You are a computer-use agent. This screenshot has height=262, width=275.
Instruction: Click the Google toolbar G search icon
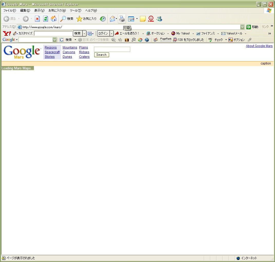click(62, 40)
